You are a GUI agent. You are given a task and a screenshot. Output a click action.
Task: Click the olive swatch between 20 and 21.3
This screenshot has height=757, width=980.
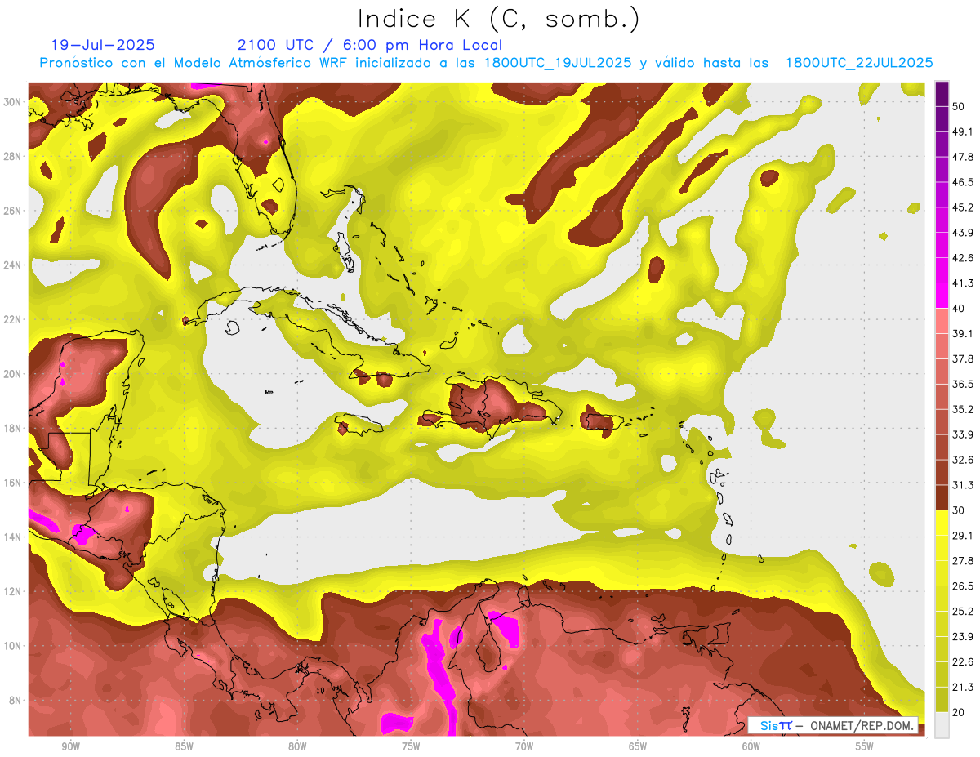click(942, 699)
